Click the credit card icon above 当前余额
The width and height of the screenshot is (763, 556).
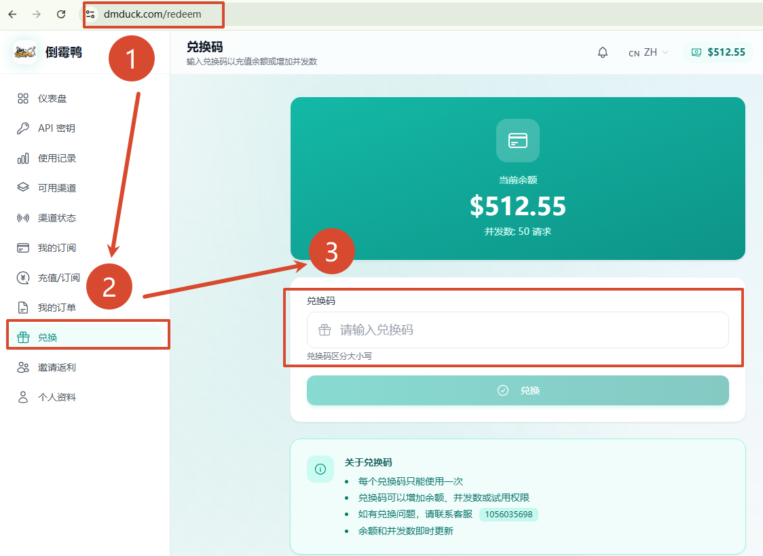coord(518,141)
